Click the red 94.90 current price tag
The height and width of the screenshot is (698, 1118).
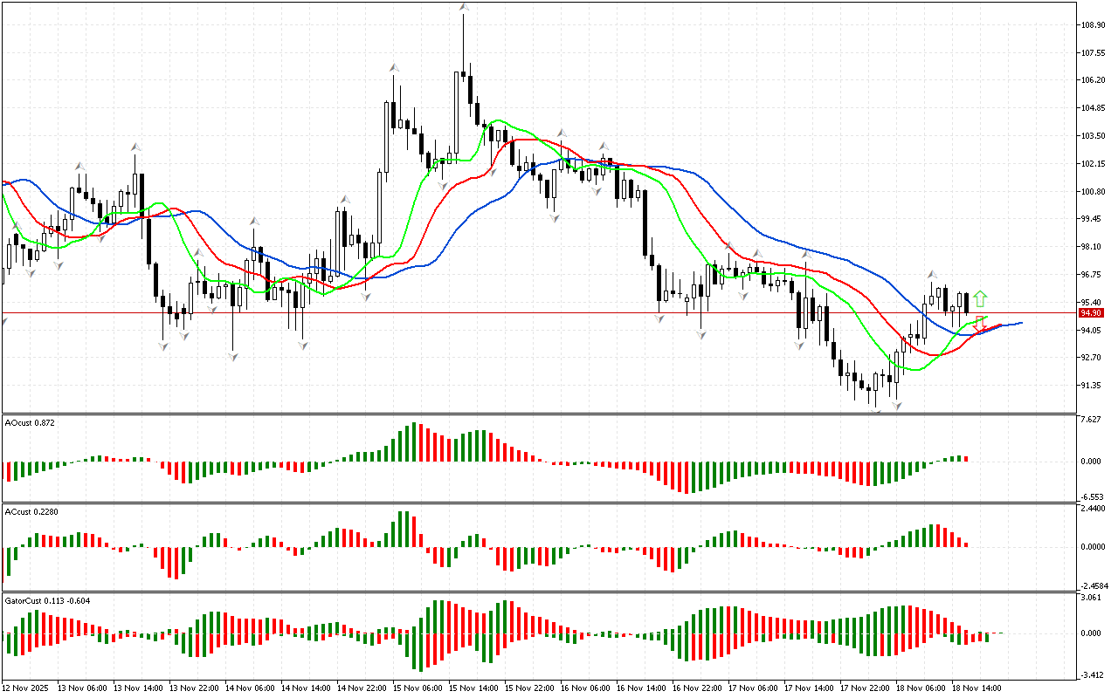coord(1089,312)
